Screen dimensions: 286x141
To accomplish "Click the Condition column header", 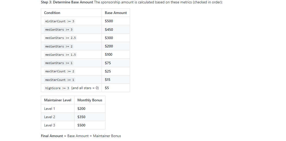I will (52, 13).
